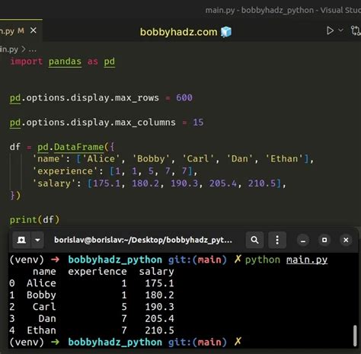Open a new terminal tab icon
The width and height of the screenshot is (361, 354).
(x=21, y=240)
